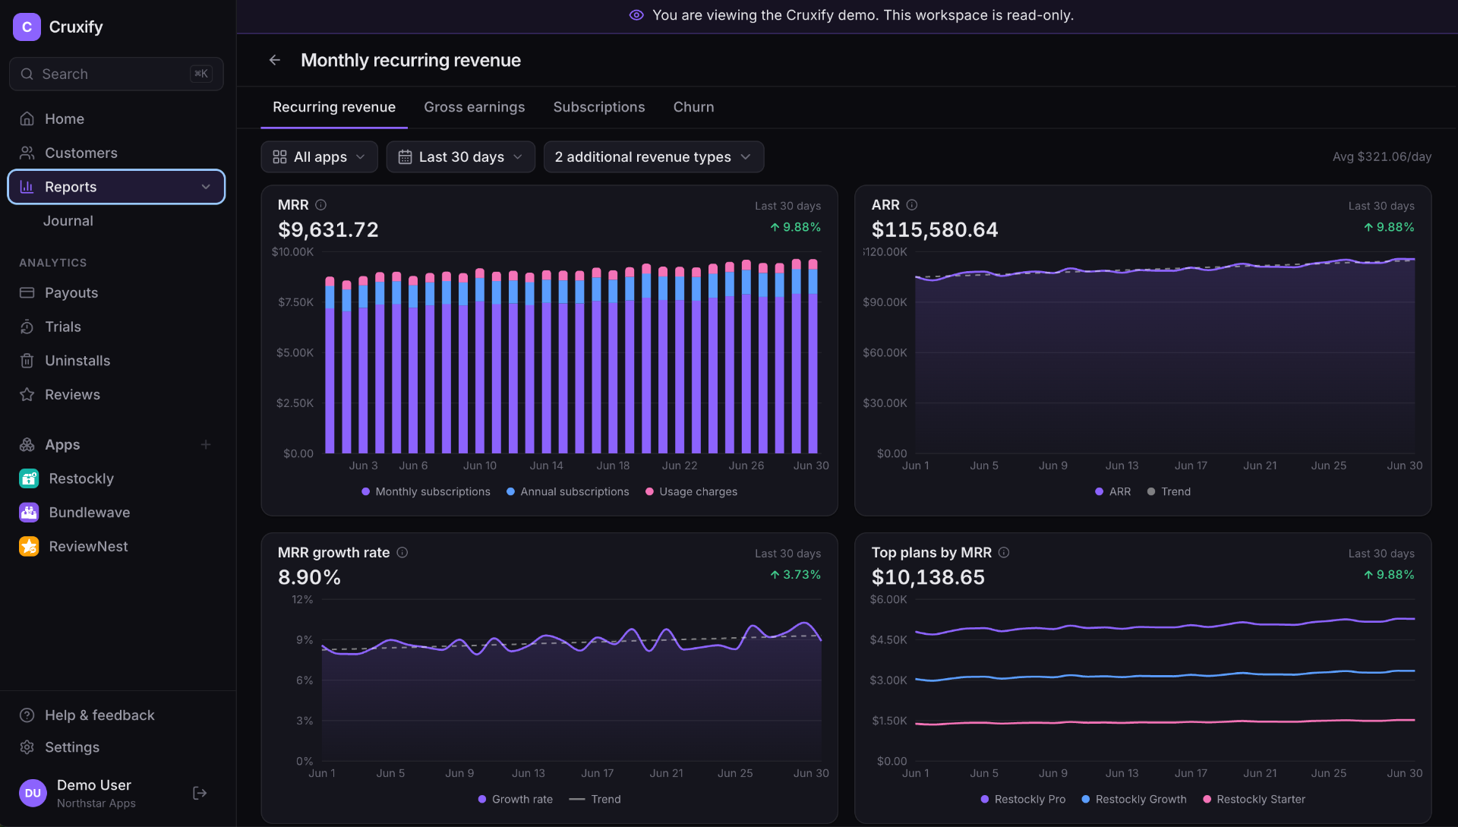This screenshot has width=1458, height=827.
Task: Click the MRR info icon
Action: (x=320, y=205)
